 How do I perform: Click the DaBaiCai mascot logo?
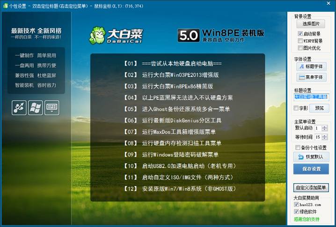click(x=98, y=36)
